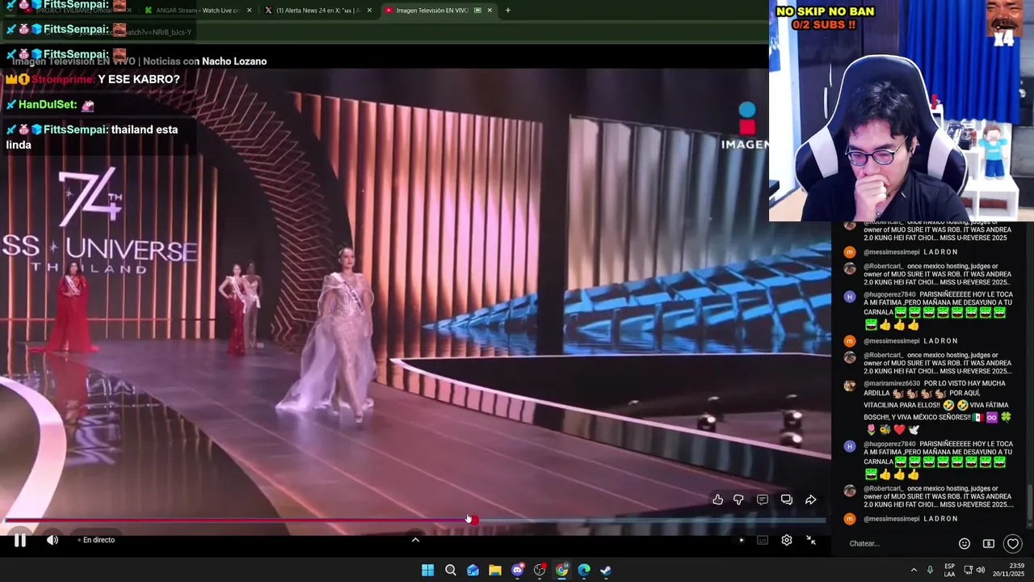Open emoji picker in live chat
Image resolution: width=1034 pixels, height=582 pixels.
[965, 544]
